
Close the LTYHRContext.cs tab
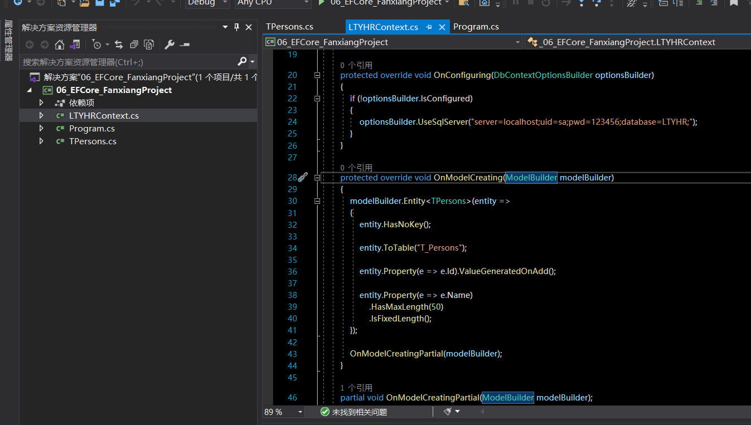[442, 27]
